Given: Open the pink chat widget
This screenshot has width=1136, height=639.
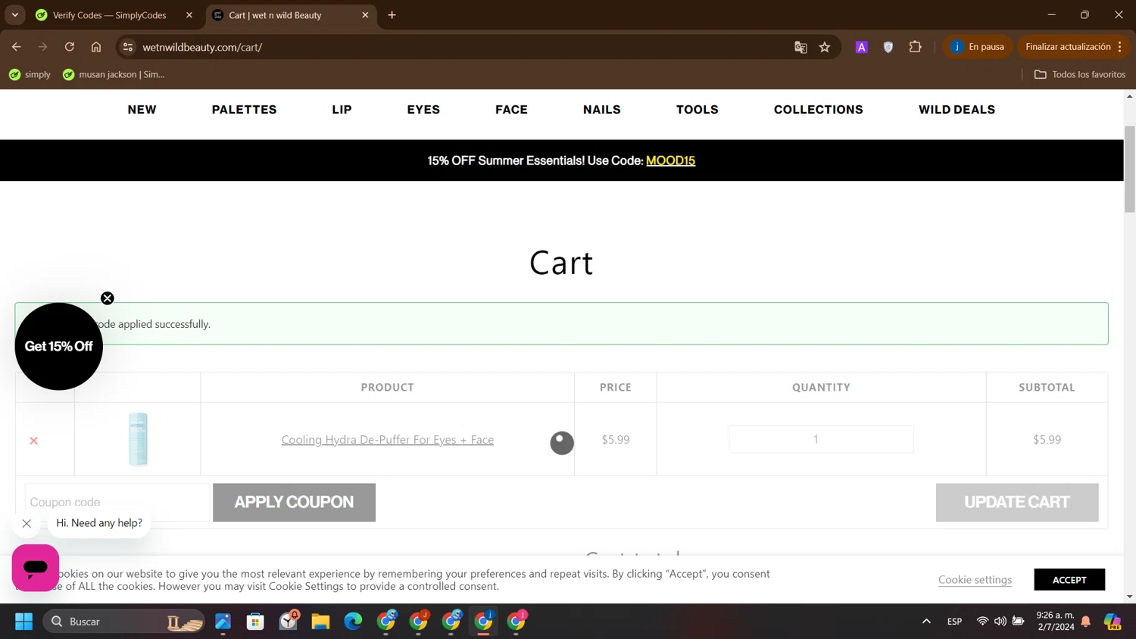Looking at the screenshot, I should [x=36, y=567].
